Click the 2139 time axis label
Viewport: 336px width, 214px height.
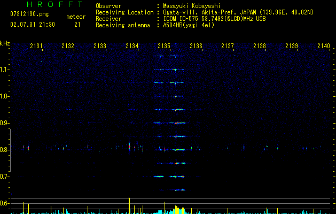pos(292,45)
